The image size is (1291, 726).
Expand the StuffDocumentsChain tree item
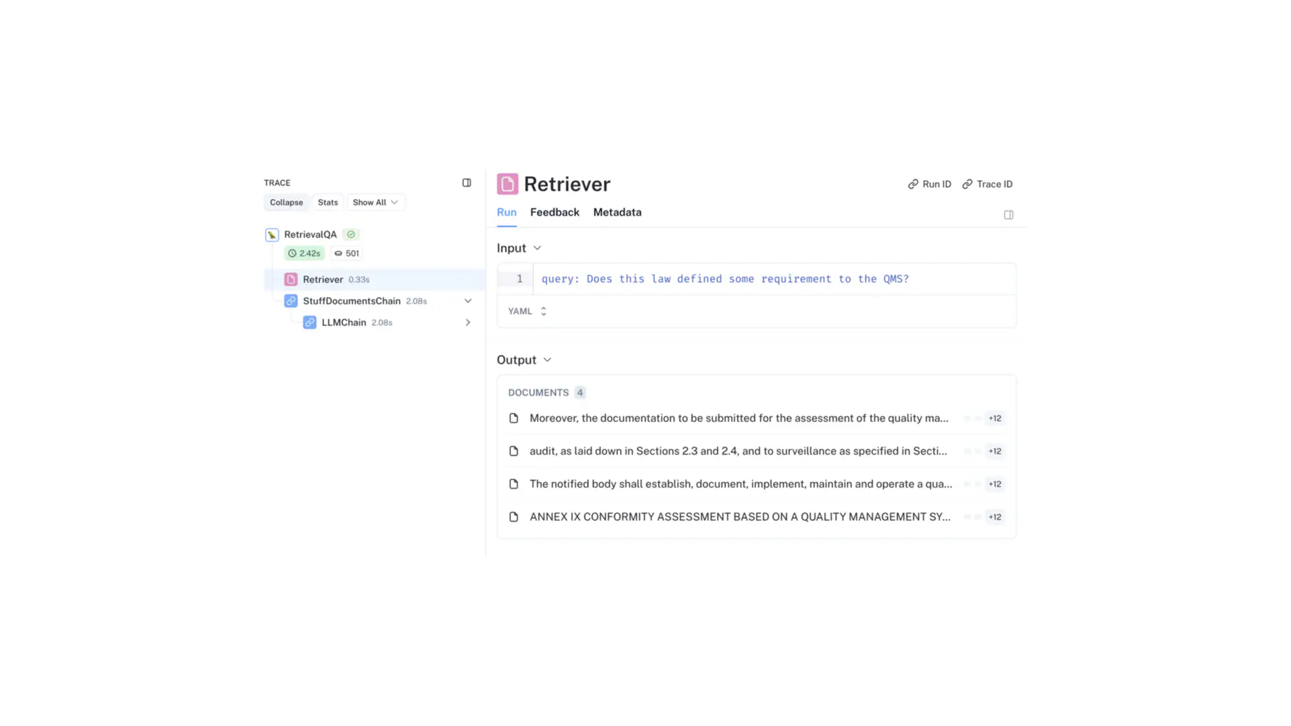(468, 300)
